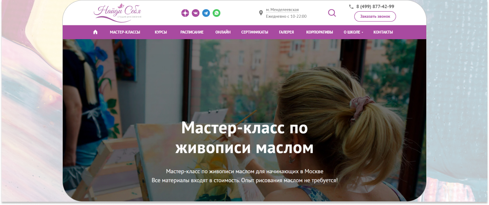Go to the КОНТАКТЫ page
489x205 pixels.
tap(383, 32)
